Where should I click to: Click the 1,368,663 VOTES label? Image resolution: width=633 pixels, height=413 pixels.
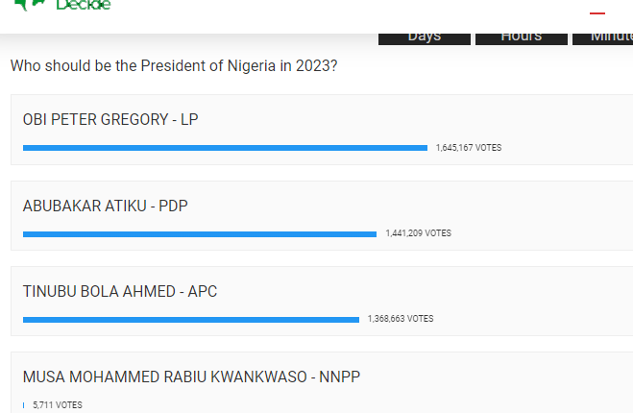401,319
